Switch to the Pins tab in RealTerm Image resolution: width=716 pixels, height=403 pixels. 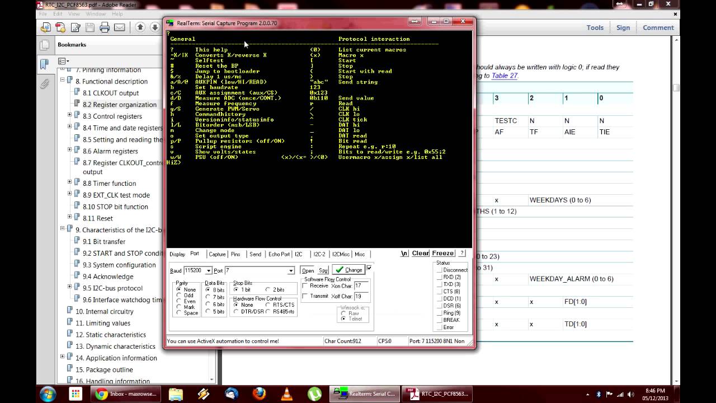235,254
